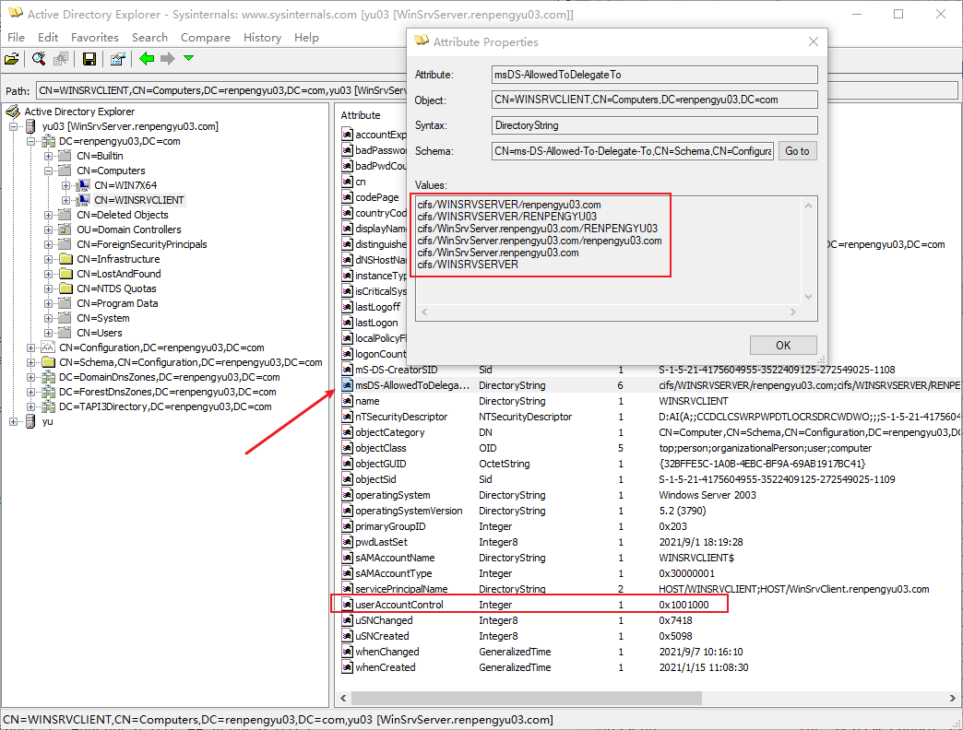Click attribute list scroll right arrow
The image size is (963, 730).
tap(953, 698)
